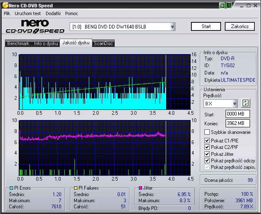Click the Położenie value 3961 MB
Image resolution: width=261 pixels, height=214 pixels.
click(x=244, y=201)
